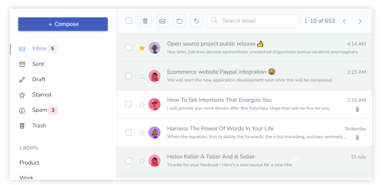Image resolution: width=383 pixels, height=185 pixels.
Task: Go to the next page of emails
Action: point(360,21)
